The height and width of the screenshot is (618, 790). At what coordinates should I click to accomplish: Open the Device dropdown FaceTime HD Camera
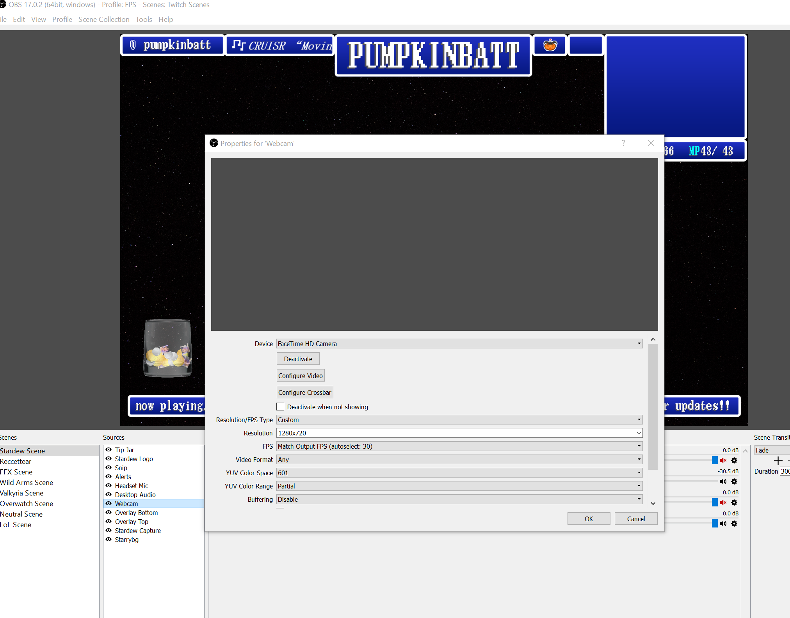coord(459,344)
